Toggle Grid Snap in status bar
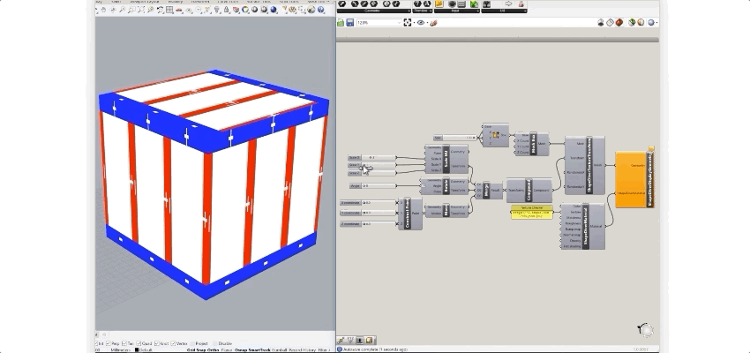Image resolution: width=750 pixels, height=353 pixels. (x=197, y=349)
